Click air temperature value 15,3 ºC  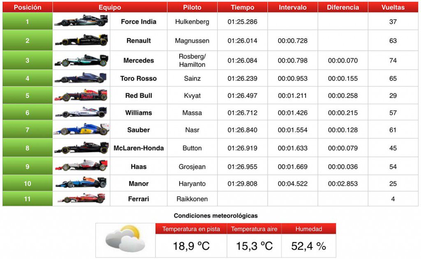[x=254, y=246]
